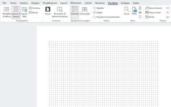Click the one page zoom icon
Viewport: 171px width, 107px height.
[x=140, y=8]
